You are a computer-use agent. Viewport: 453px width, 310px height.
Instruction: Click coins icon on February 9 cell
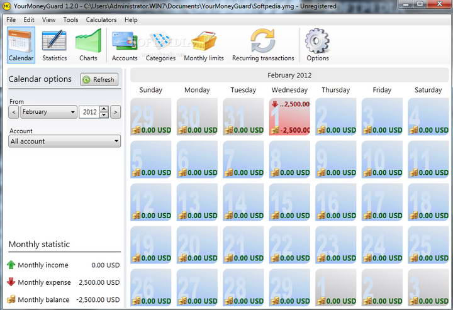pyautogui.click(x=321, y=173)
